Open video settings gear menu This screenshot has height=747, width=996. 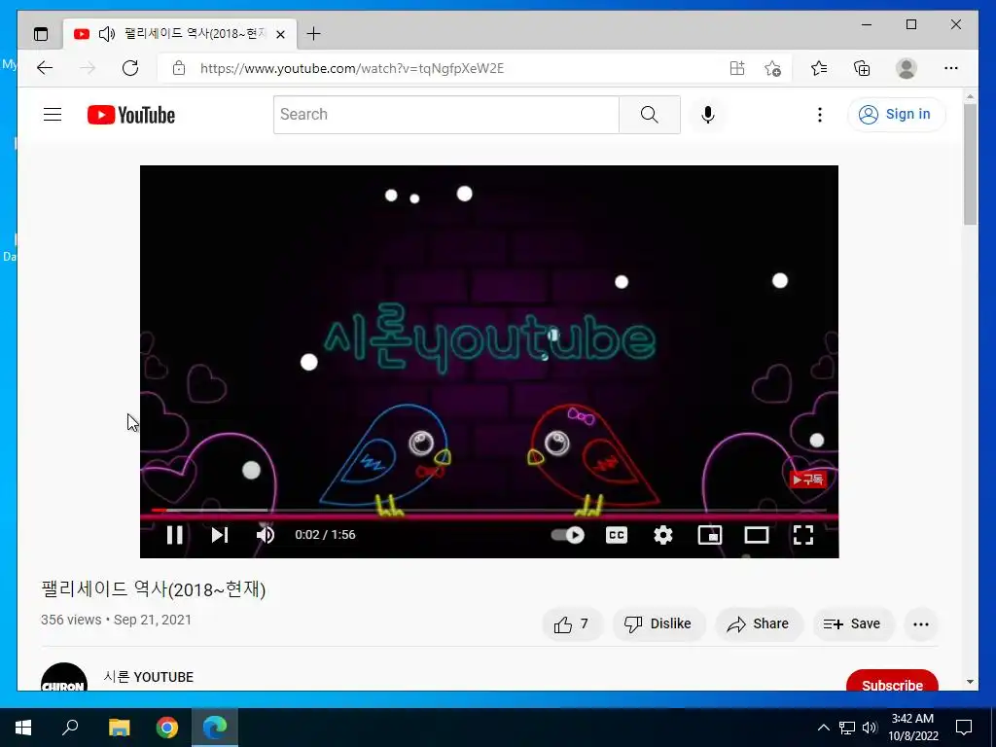663,535
